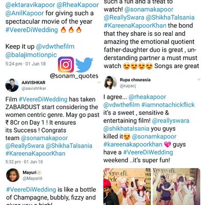
Task: Open the @ektaravikapoor mention
Action: click(30, 5)
